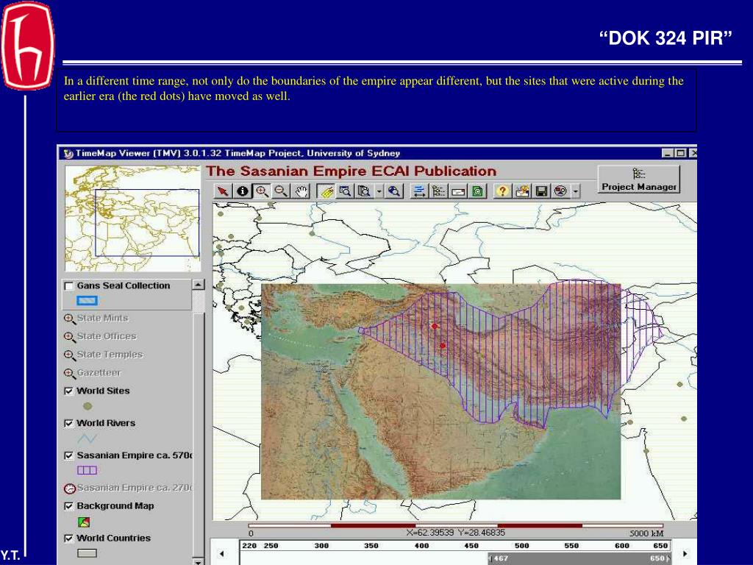
Task: Open the Project Manager button
Action: [639, 180]
